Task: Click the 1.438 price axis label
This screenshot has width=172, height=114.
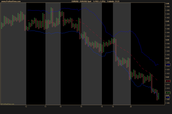Action: point(168,44)
